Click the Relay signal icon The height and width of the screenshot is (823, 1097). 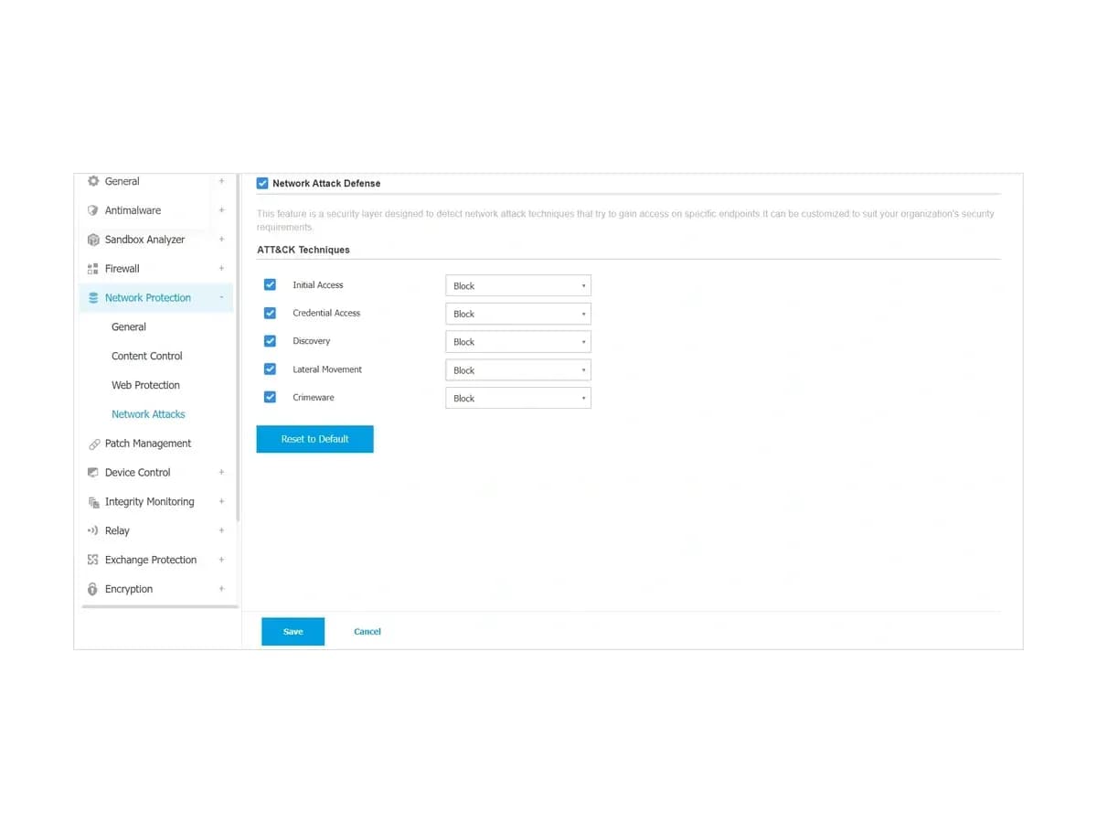coord(92,530)
